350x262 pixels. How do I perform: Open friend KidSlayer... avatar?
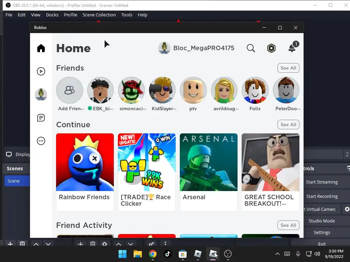click(162, 90)
